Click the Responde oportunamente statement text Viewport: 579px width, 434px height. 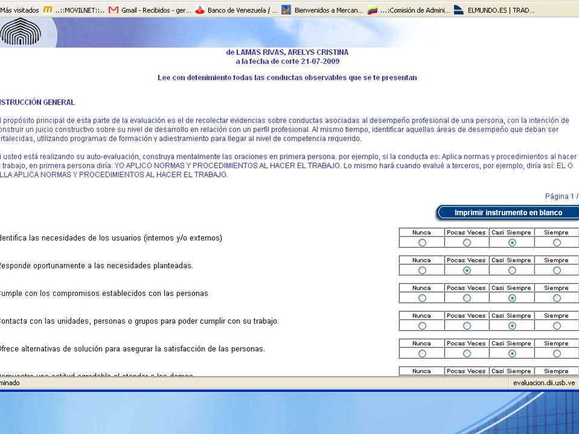[x=96, y=266]
